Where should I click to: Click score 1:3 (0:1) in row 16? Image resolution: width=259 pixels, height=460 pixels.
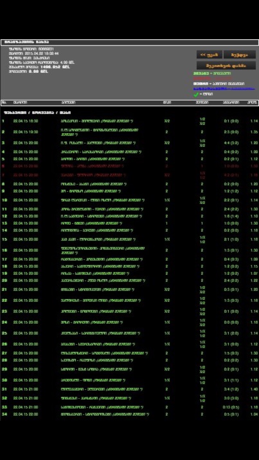(x=231, y=251)
